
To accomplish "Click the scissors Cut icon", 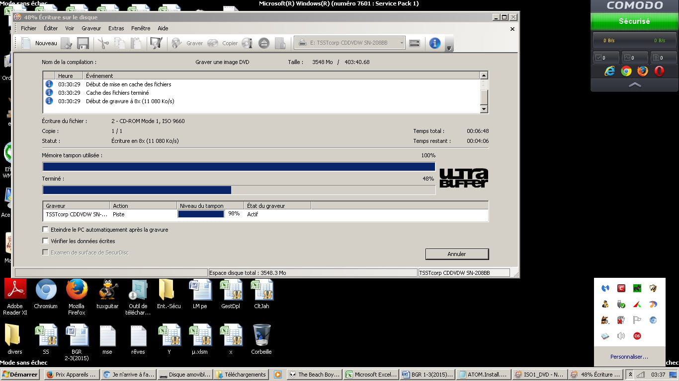I will pos(103,43).
